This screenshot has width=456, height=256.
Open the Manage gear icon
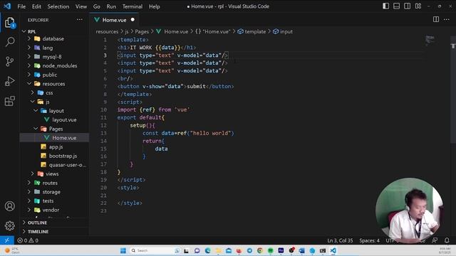[9, 225]
